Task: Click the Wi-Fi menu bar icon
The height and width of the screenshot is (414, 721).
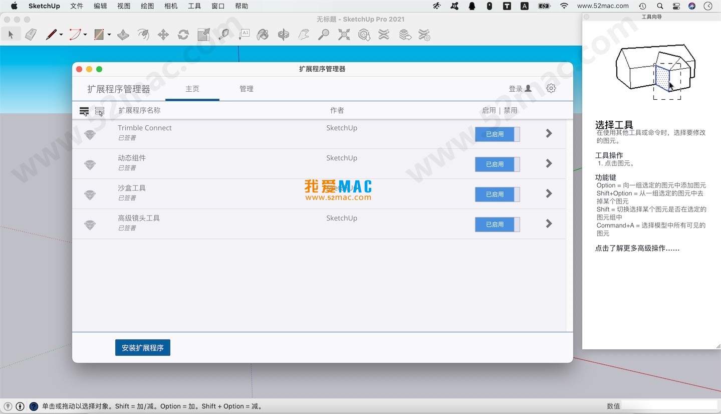Action: pyautogui.click(x=564, y=6)
